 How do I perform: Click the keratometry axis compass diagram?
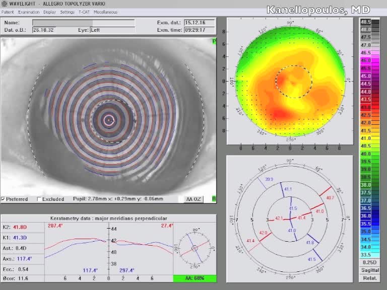tap(195, 248)
